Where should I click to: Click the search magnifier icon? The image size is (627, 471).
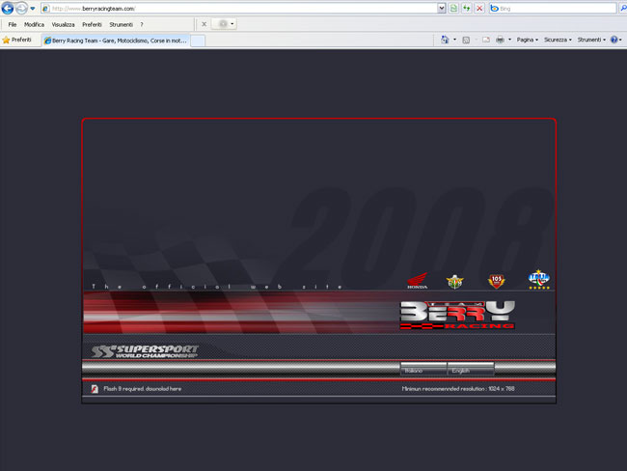tap(623, 9)
